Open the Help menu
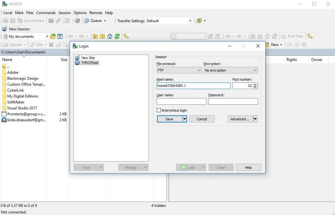Image resolution: width=335 pixels, height=215 pixels. 109,13
